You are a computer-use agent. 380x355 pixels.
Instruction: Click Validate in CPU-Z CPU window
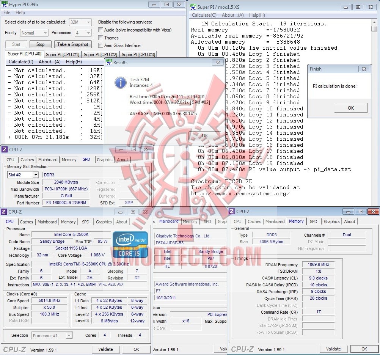point(105,349)
